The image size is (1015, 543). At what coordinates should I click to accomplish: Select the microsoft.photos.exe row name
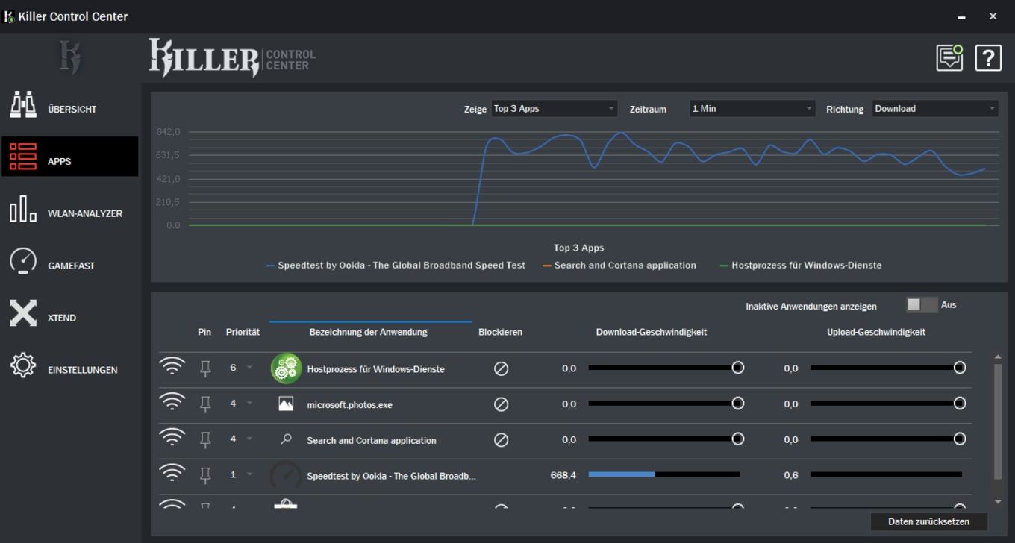(349, 405)
